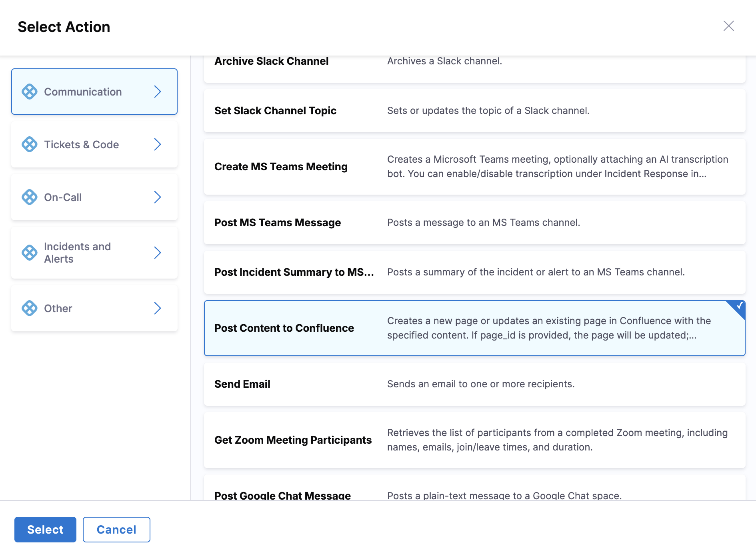Expand the Communication chevron arrow
756x554 pixels.
[158, 92]
